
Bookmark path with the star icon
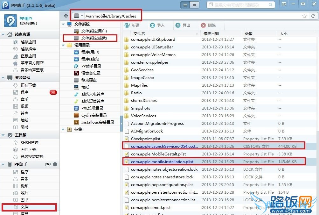(x=304, y=16)
